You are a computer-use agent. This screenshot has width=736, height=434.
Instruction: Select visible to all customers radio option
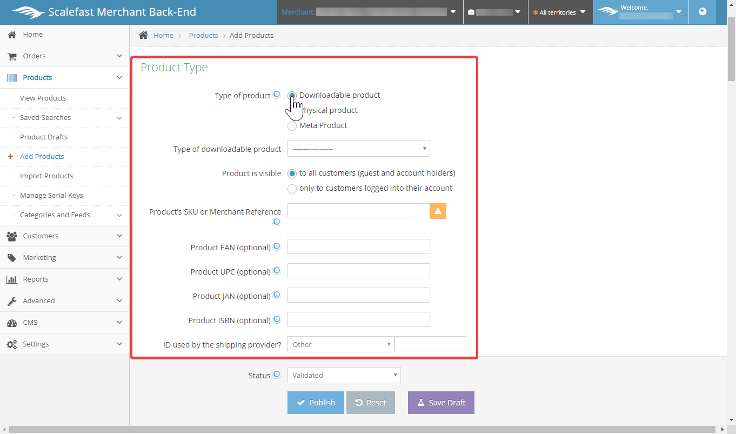coord(292,173)
